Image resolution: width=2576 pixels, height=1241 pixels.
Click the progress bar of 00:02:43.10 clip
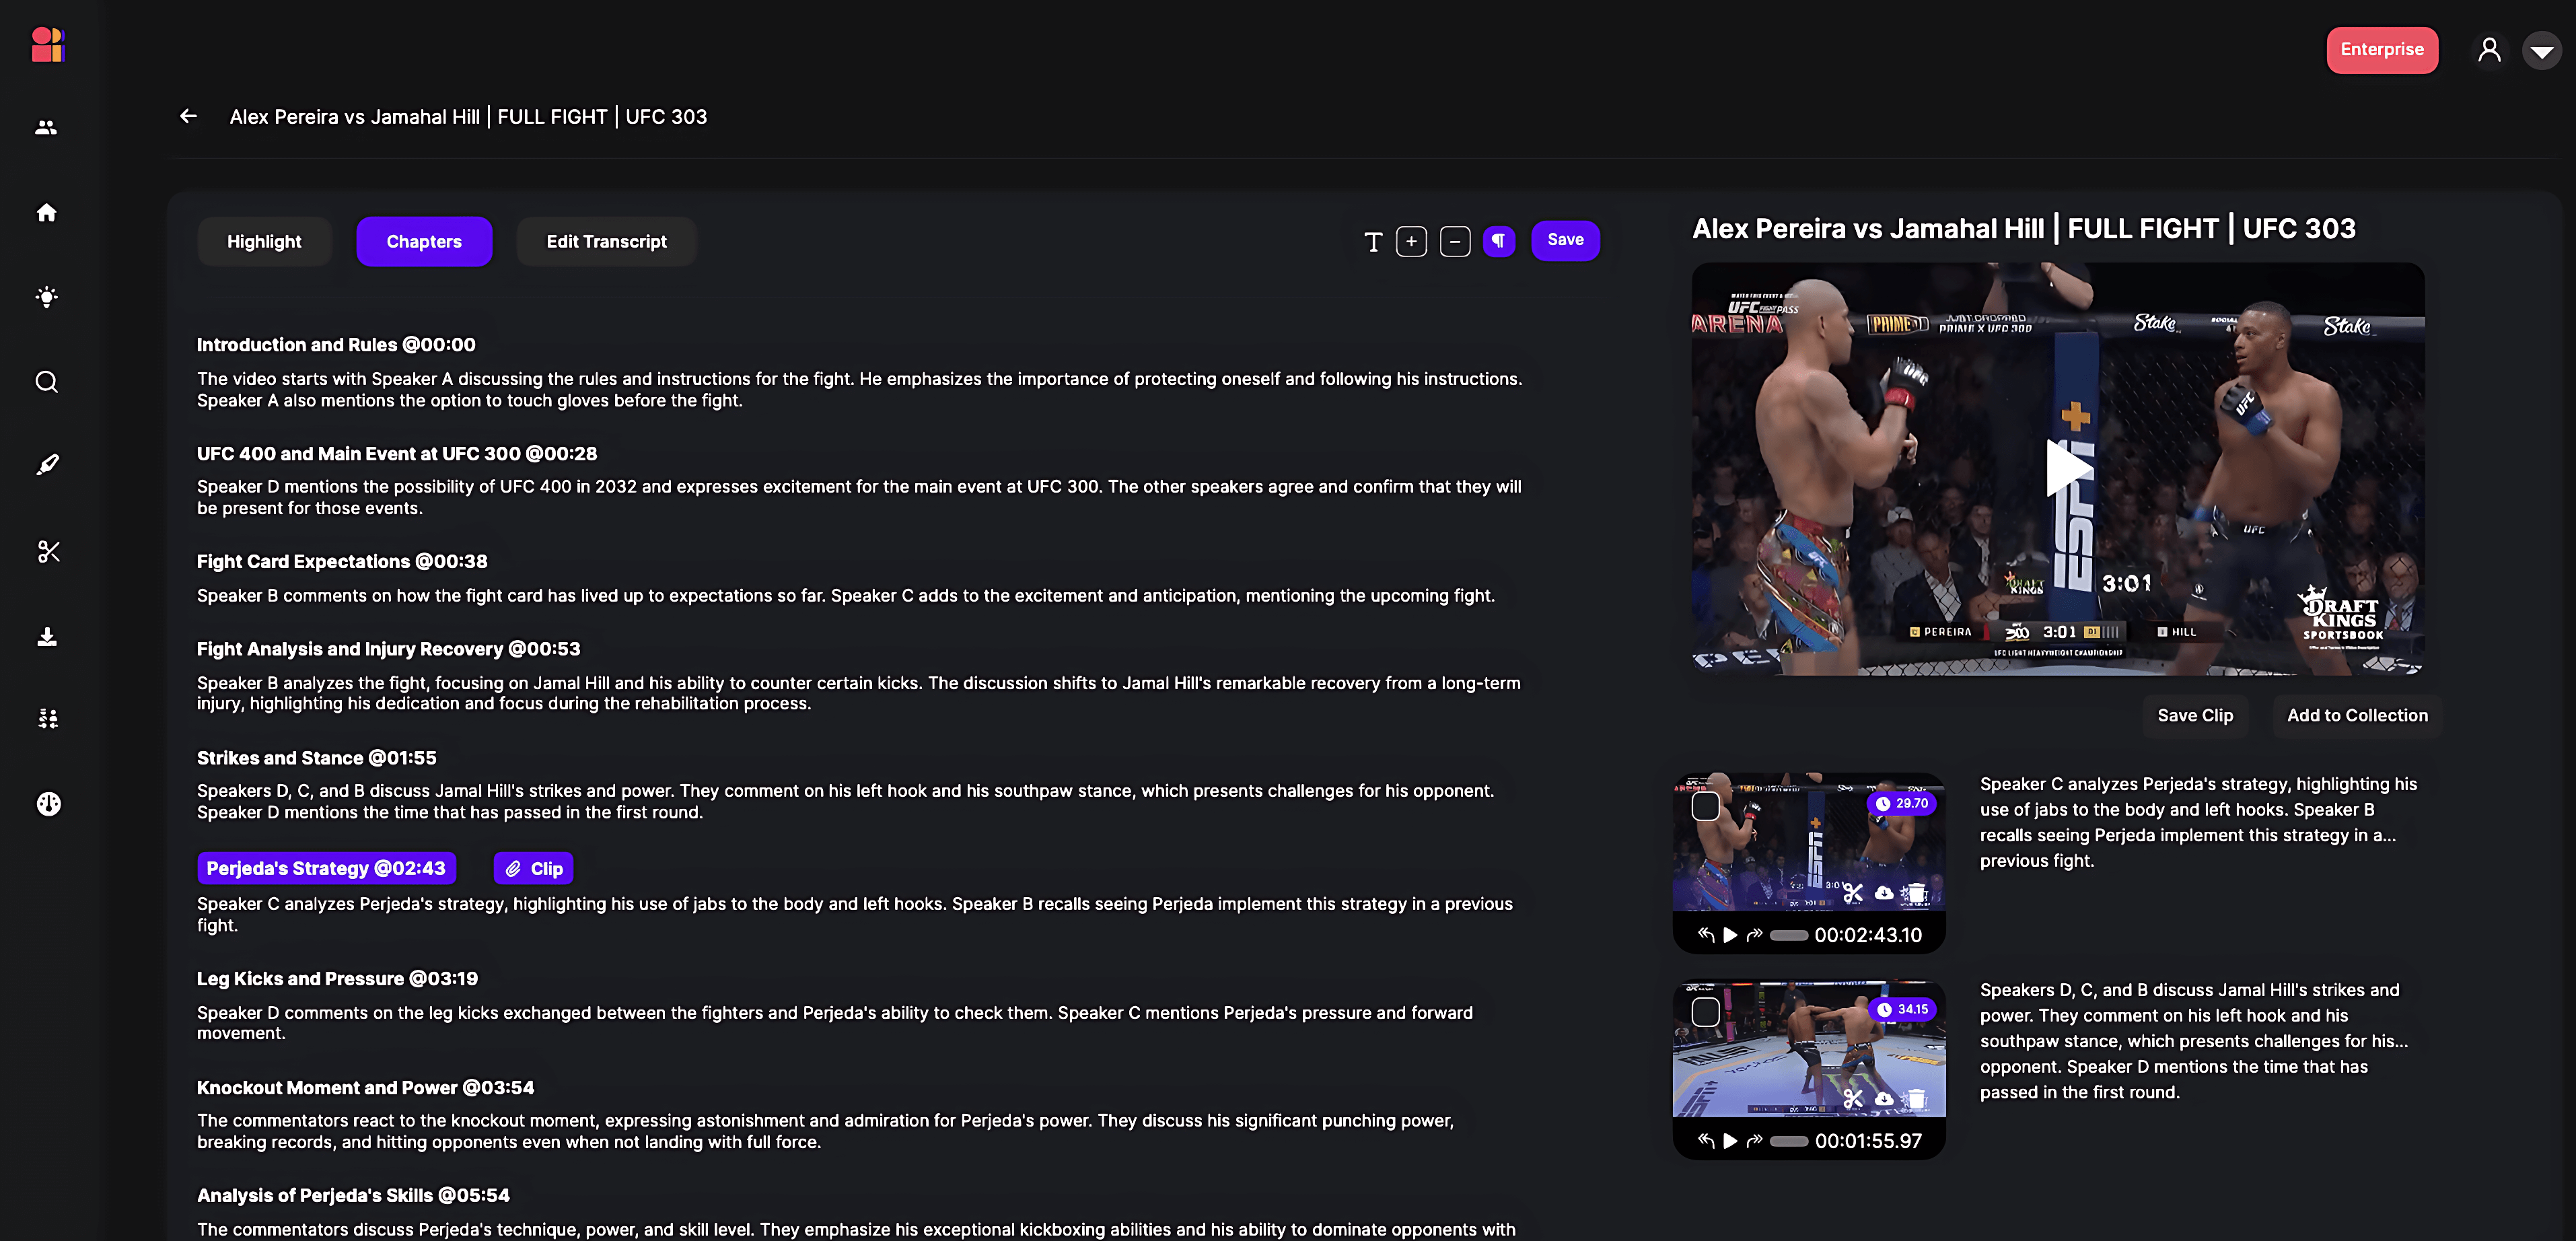[x=1788, y=936]
